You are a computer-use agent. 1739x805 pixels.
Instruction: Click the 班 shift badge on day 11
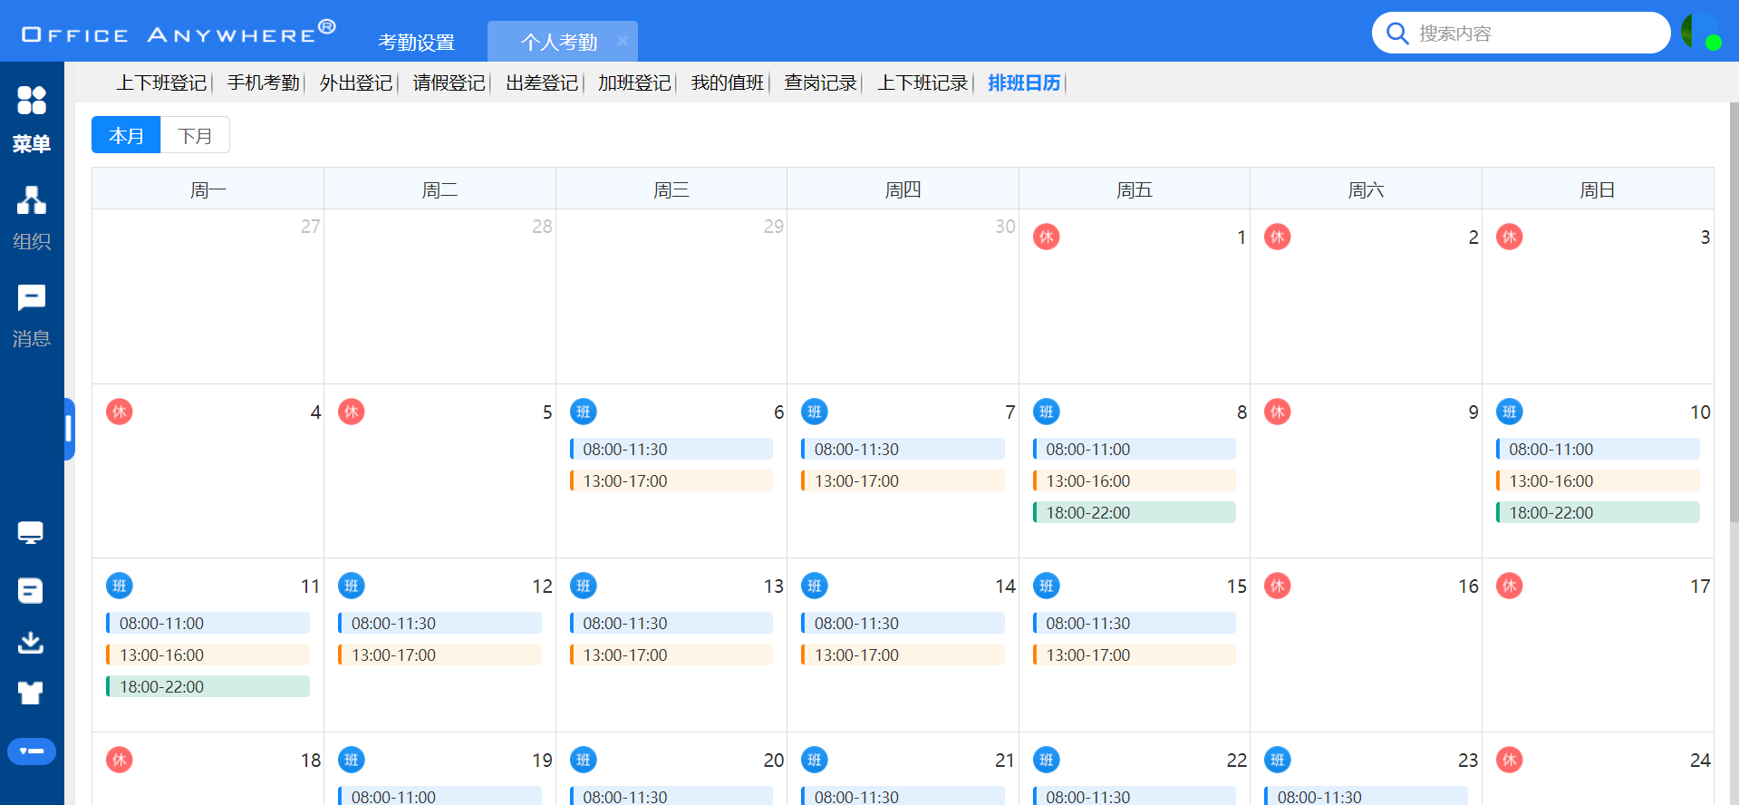click(120, 587)
